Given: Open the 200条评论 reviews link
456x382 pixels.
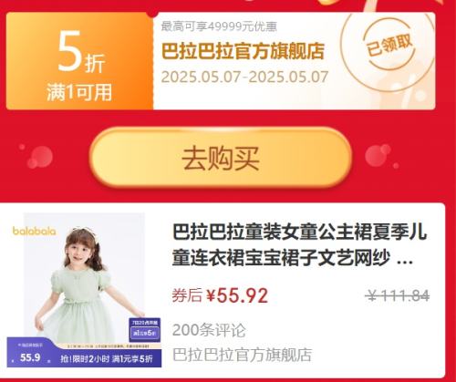Looking at the screenshot, I should click(209, 330).
